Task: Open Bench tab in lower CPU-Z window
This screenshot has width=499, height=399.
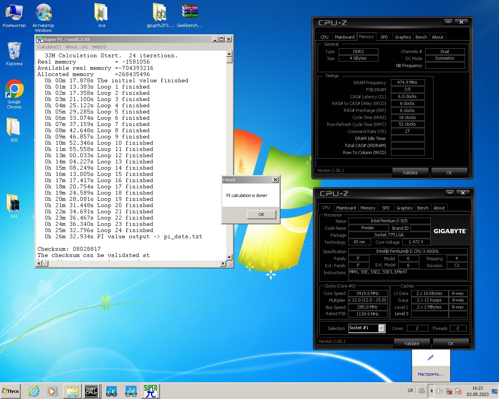Action: click(x=423, y=208)
